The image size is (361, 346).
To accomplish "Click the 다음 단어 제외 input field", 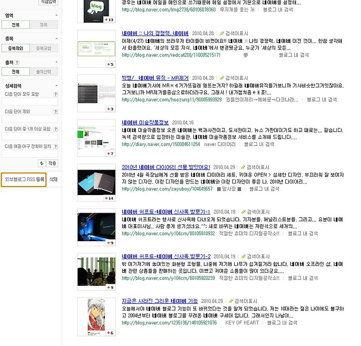I will 30,119.
